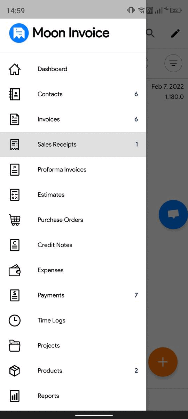The width and height of the screenshot is (188, 419).
Task: Tap the Expenses wallet icon
Action: [15, 270]
